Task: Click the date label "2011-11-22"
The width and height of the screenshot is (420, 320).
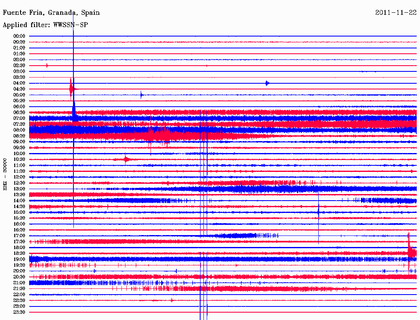Action: [396, 13]
